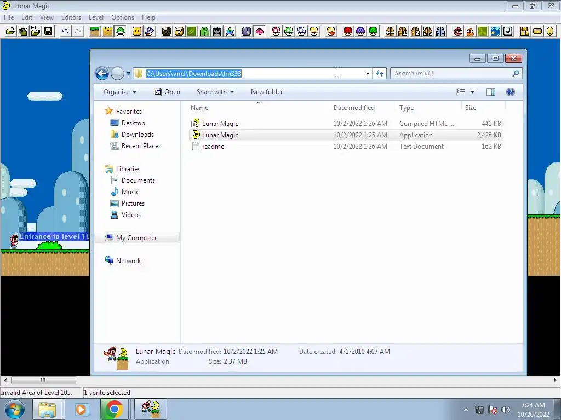Click the blue underwater fish icon
Screen dimensions: 561x420
click(x=495, y=31)
